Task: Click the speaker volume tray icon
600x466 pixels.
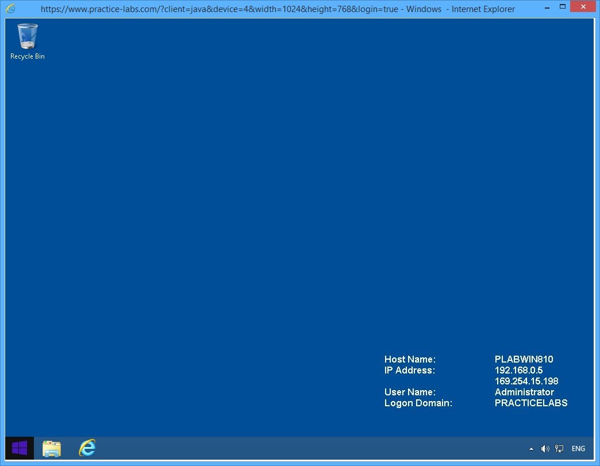Action: coord(545,449)
